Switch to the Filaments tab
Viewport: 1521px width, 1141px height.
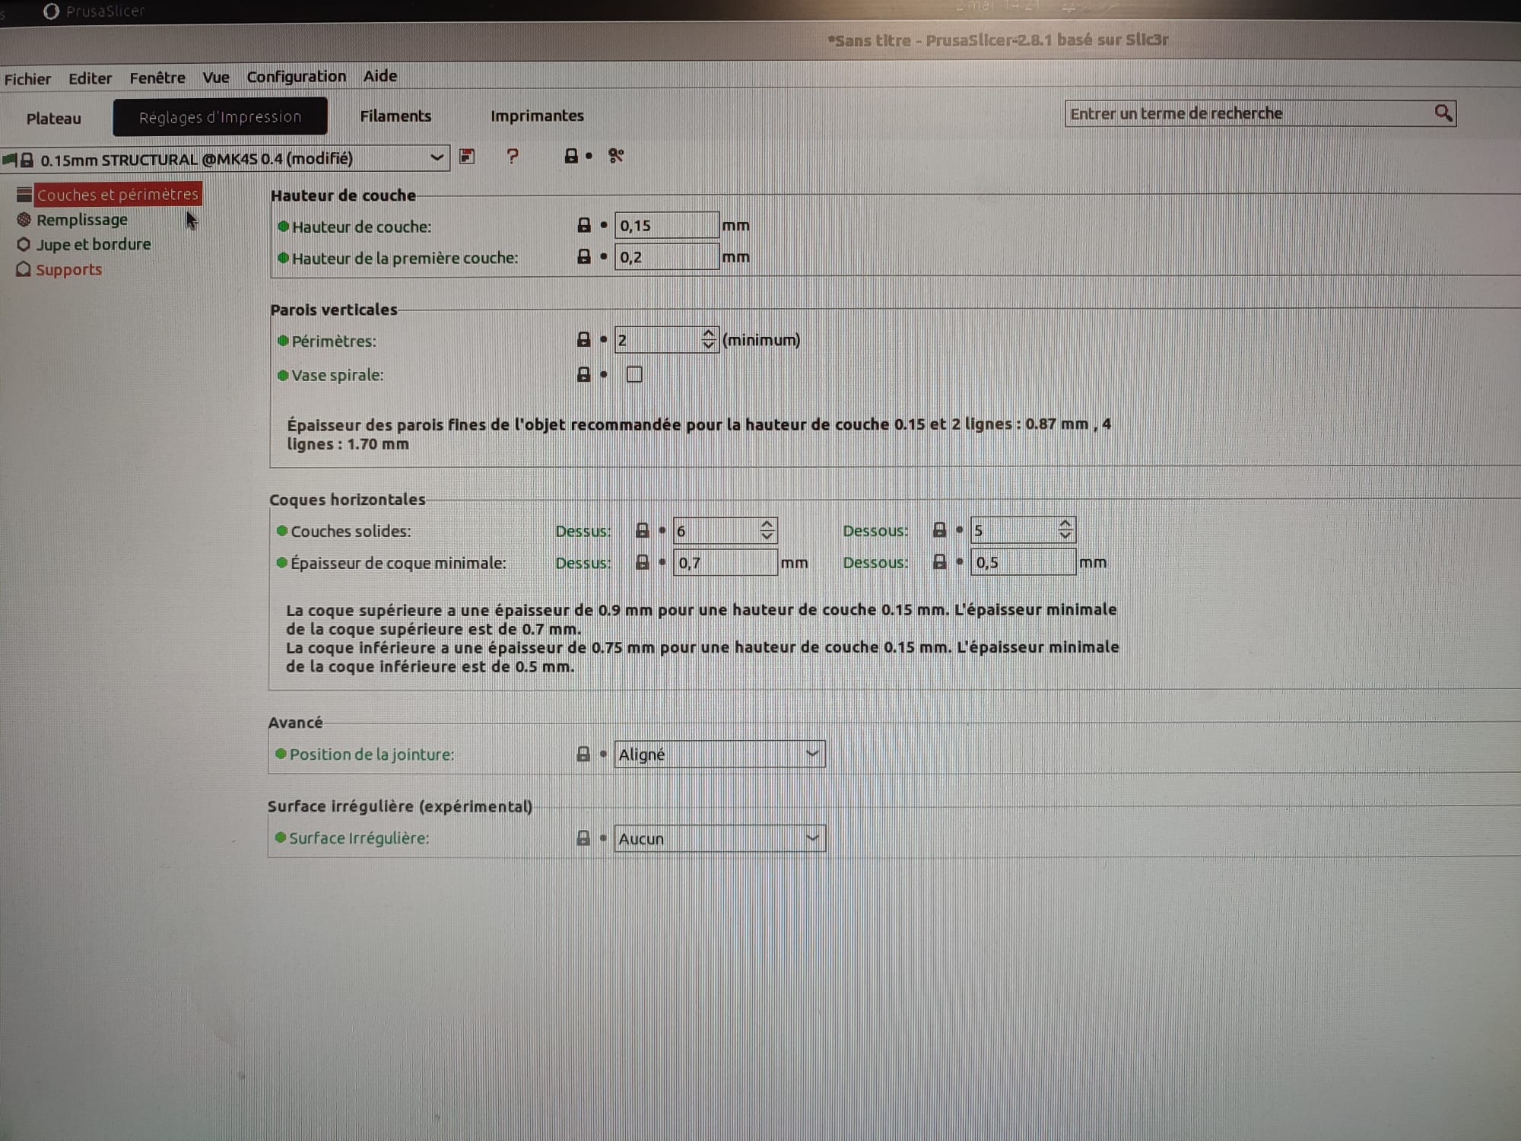point(395,116)
